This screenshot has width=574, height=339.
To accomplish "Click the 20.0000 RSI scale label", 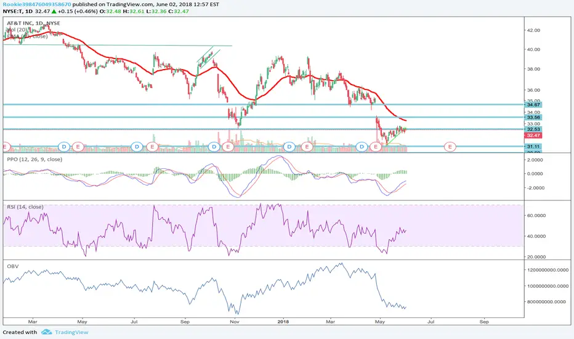I will coord(536,257).
